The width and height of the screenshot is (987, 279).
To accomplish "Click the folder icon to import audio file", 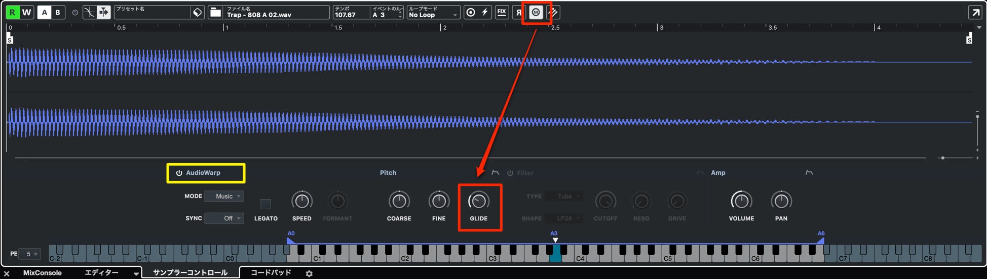I will pos(215,13).
